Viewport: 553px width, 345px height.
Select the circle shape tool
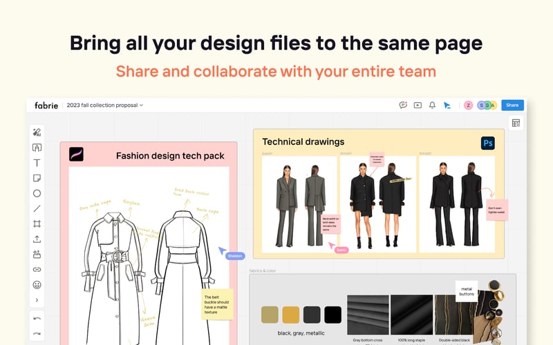point(37,193)
